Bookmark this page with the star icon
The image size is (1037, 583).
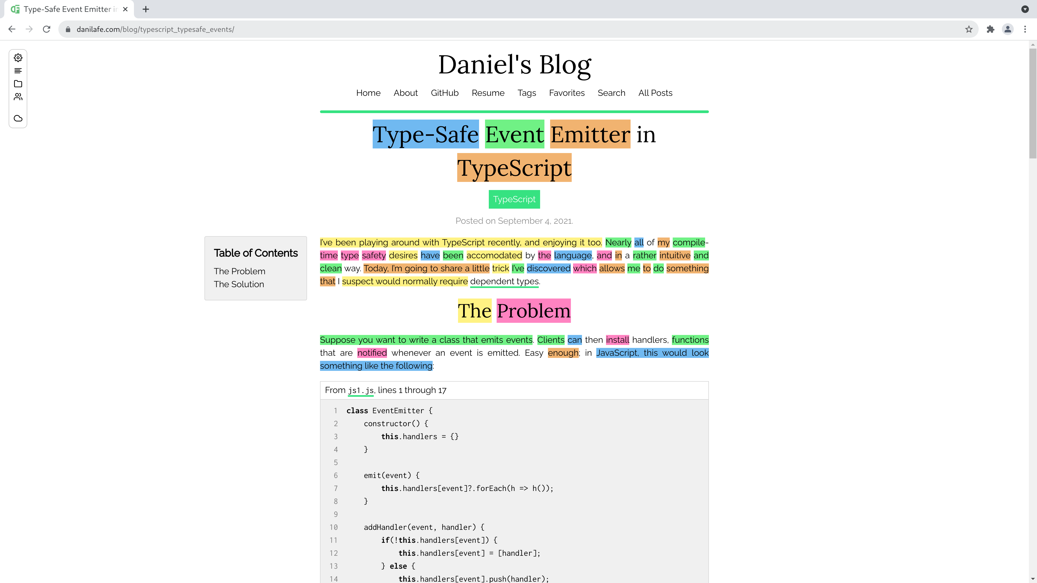pos(969,29)
